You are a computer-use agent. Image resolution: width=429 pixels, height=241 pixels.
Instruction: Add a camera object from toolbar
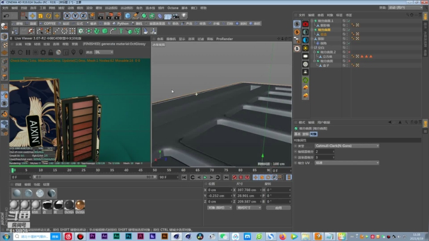(176, 16)
